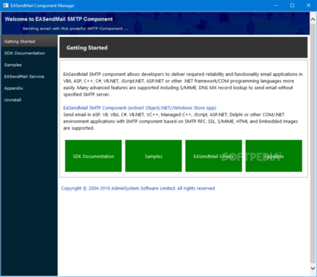Click the green Samples tile
The height and width of the screenshot is (277, 317).
click(153, 156)
